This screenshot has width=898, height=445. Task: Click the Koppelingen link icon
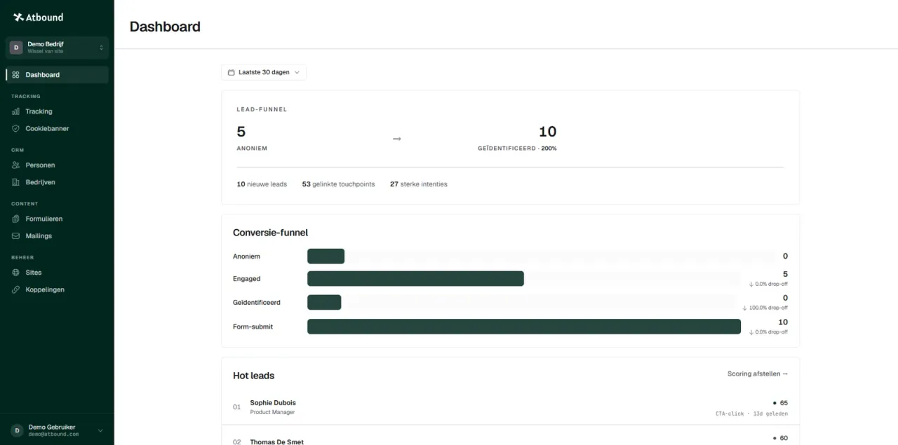click(15, 289)
